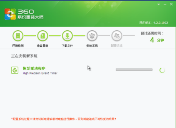The height and width of the screenshot is (128, 176).
Task: Click the 系统重装大师 title text
Action: click(30, 17)
